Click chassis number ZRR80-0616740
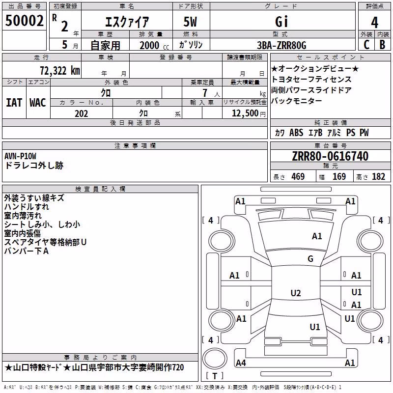 pos(330,156)
